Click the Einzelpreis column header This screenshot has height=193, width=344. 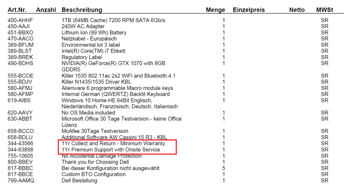tap(249, 10)
